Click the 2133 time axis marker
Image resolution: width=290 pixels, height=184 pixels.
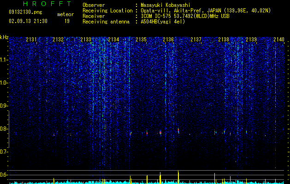coord(86,39)
